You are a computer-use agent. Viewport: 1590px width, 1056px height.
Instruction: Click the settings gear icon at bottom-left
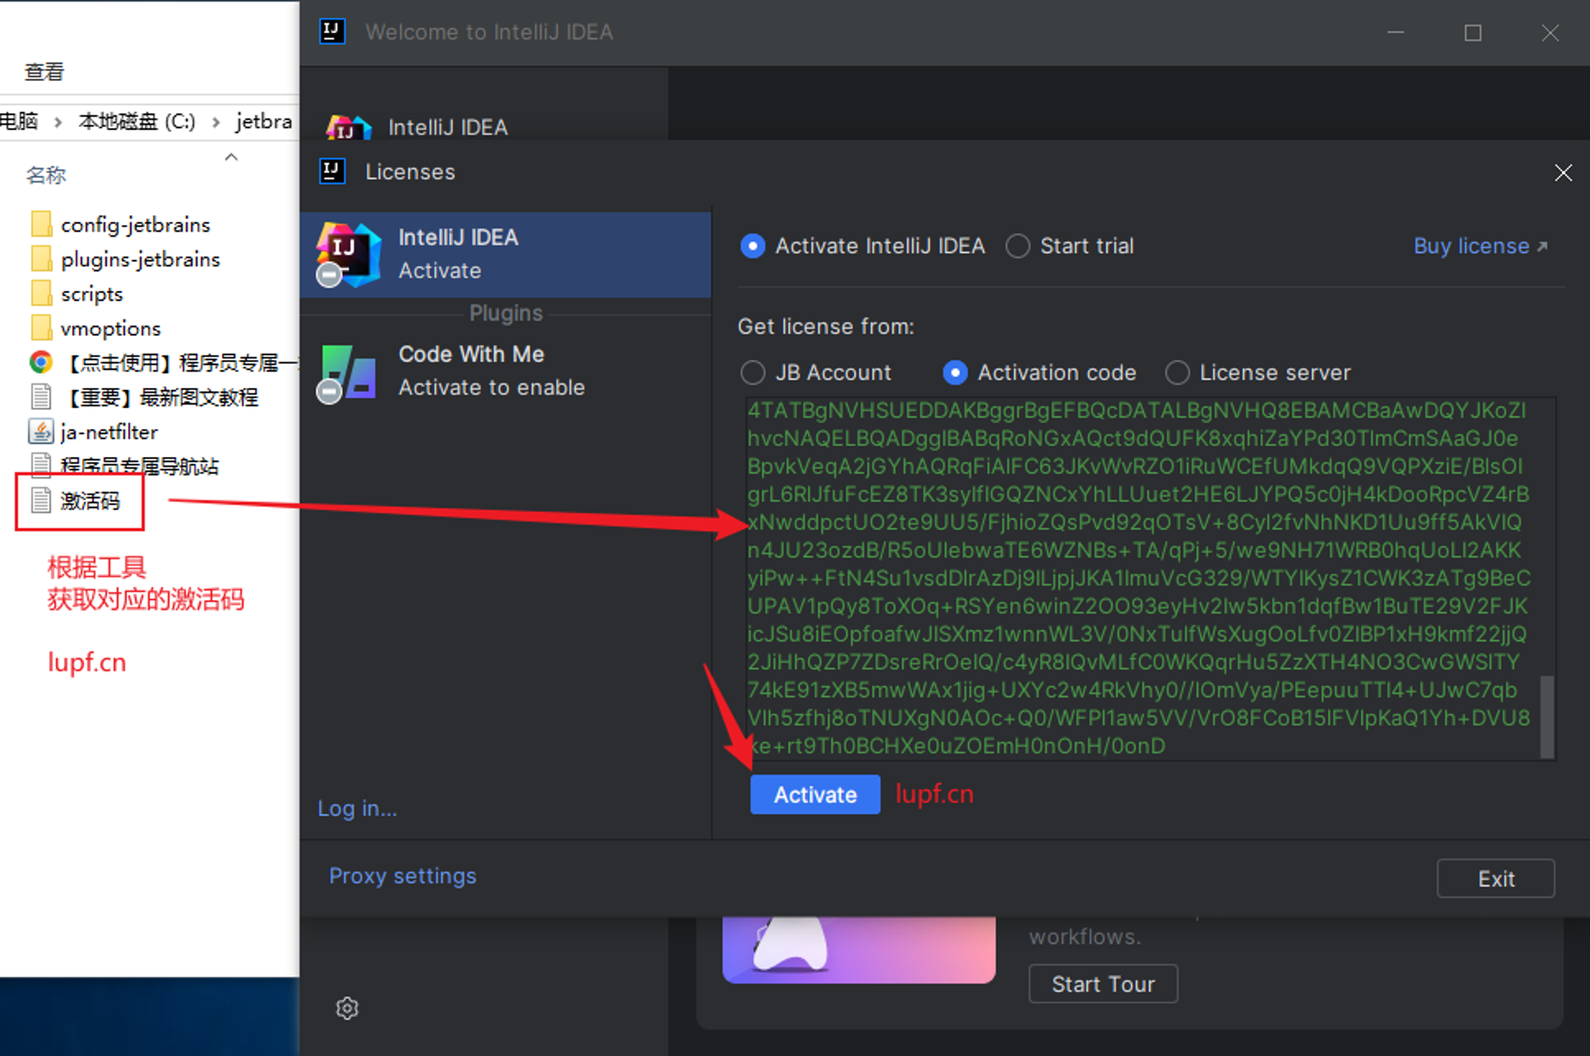(347, 1008)
